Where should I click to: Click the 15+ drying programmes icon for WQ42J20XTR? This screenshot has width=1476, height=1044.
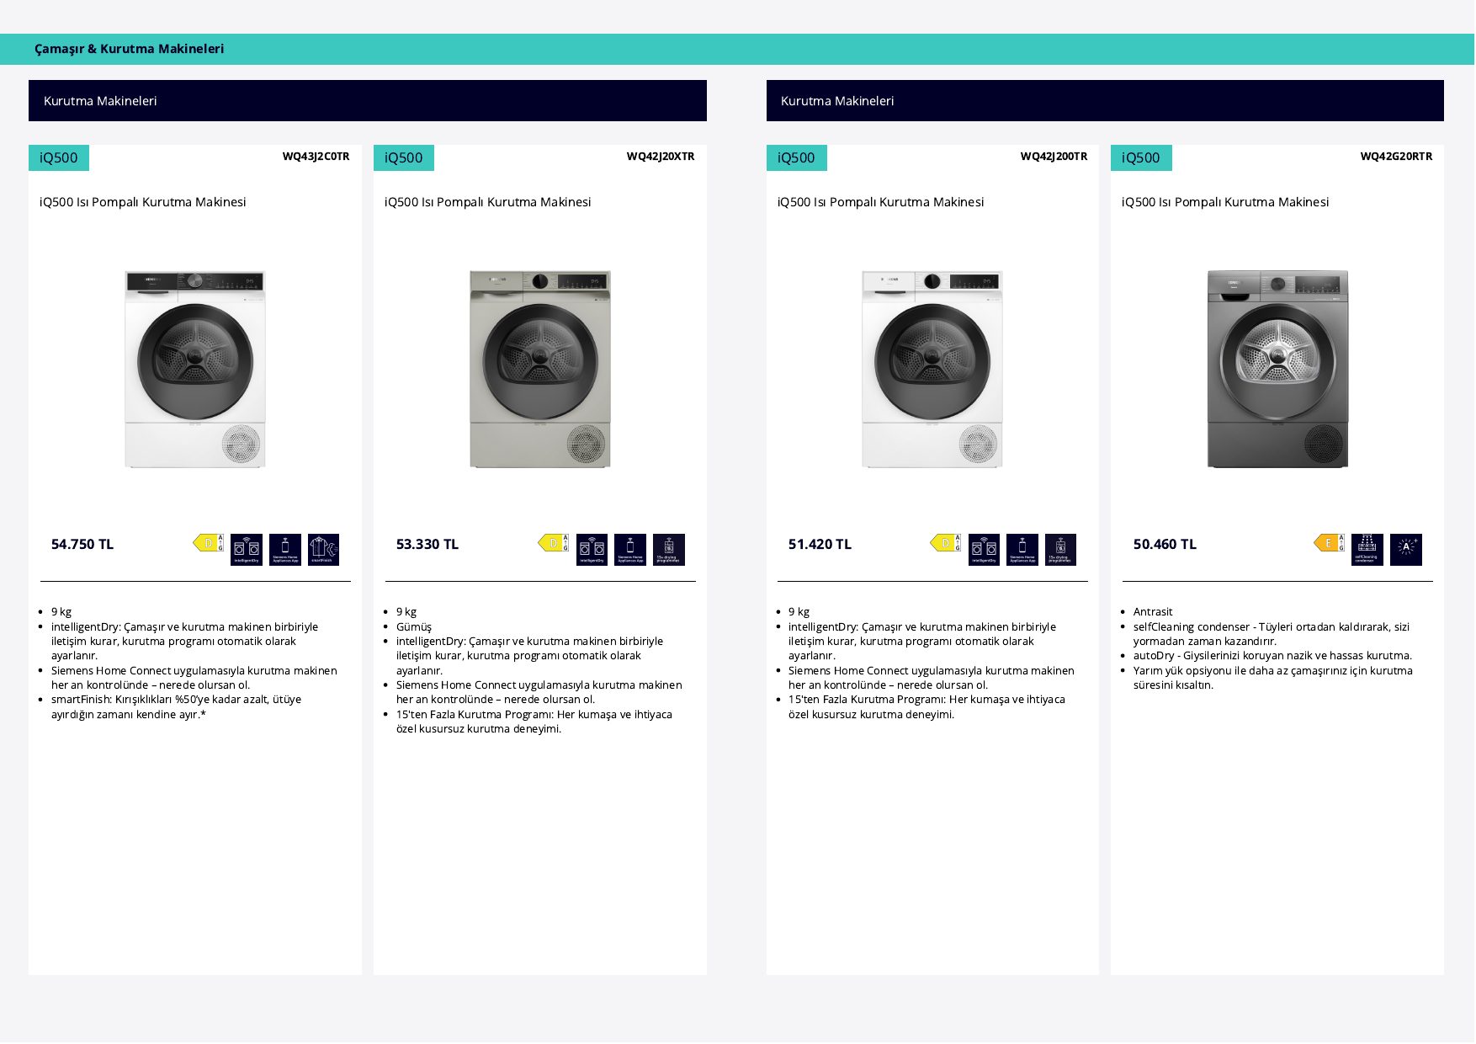pyautogui.click(x=669, y=550)
